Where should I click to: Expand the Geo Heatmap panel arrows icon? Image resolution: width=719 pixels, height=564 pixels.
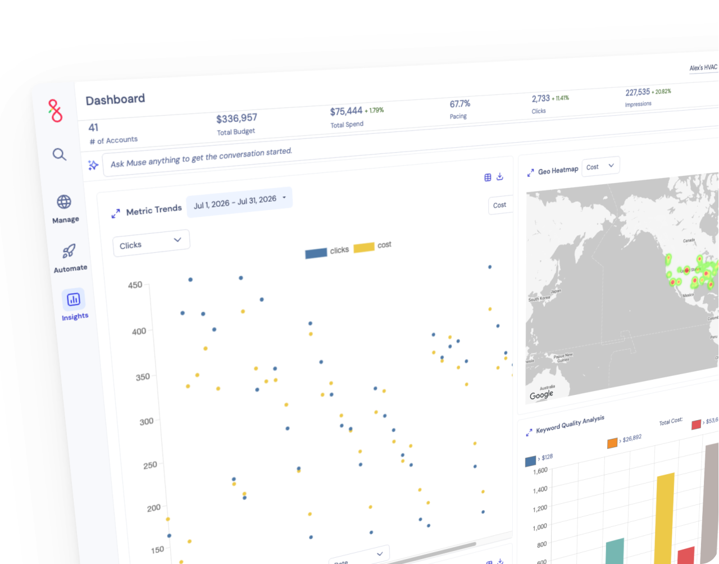pos(530,173)
